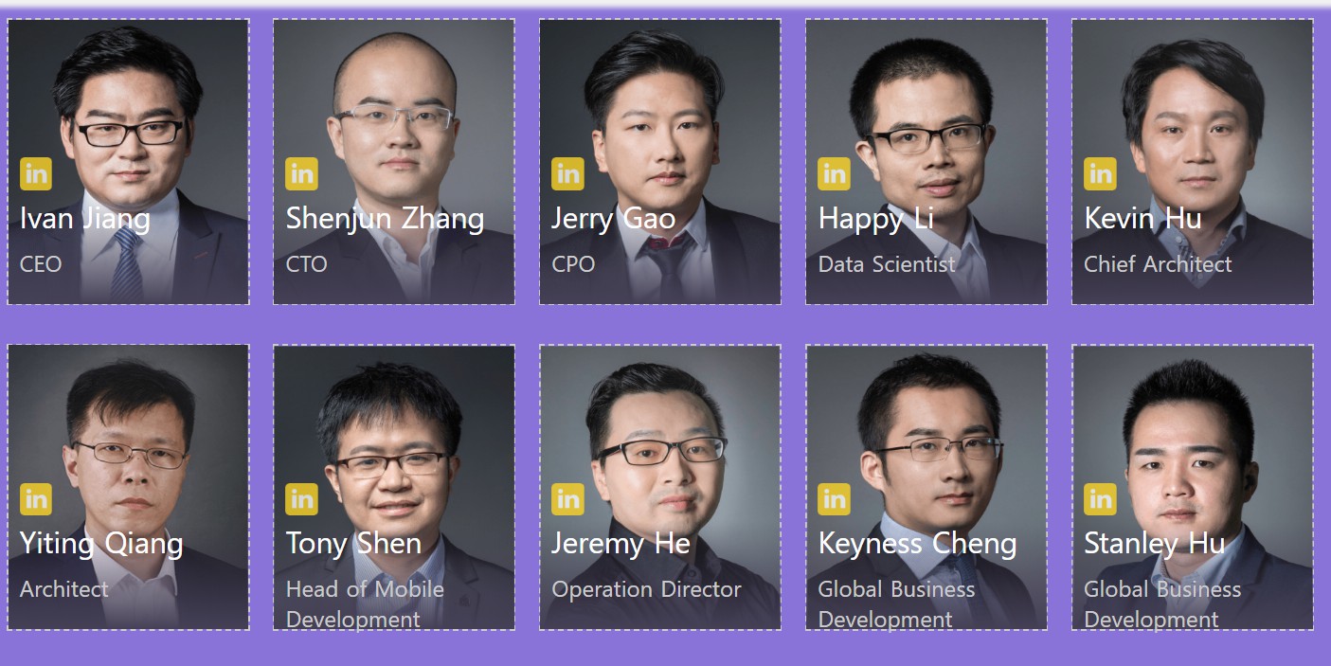
Task: Click the name Shenjun Zhang
Action: (x=386, y=219)
